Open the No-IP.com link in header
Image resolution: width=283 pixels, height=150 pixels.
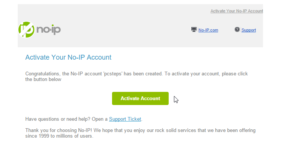tap(208, 30)
